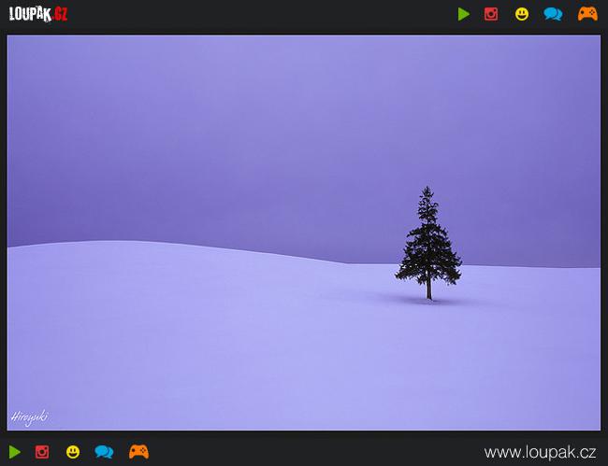The width and height of the screenshot is (608, 466).
Task: Open the red photo icon in the header
Action: (491, 14)
